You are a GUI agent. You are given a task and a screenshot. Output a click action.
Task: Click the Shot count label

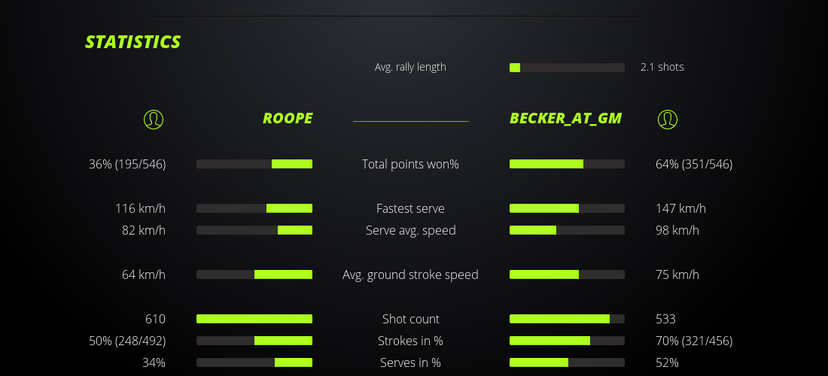tap(410, 319)
